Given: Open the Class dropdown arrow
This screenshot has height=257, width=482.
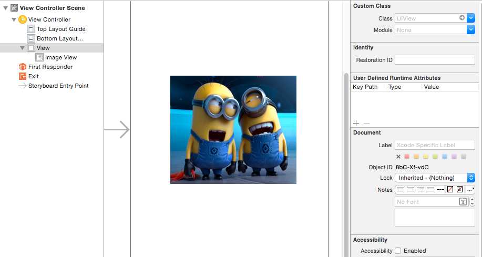Looking at the screenshot, I should [471, 18].
